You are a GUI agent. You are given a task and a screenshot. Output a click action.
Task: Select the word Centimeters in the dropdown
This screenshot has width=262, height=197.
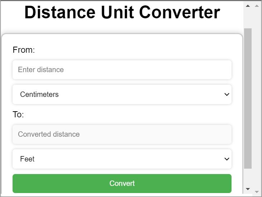[39, 94]
